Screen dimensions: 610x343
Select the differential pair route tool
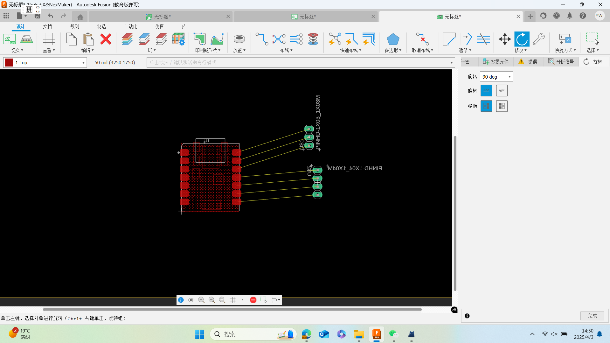279,39
